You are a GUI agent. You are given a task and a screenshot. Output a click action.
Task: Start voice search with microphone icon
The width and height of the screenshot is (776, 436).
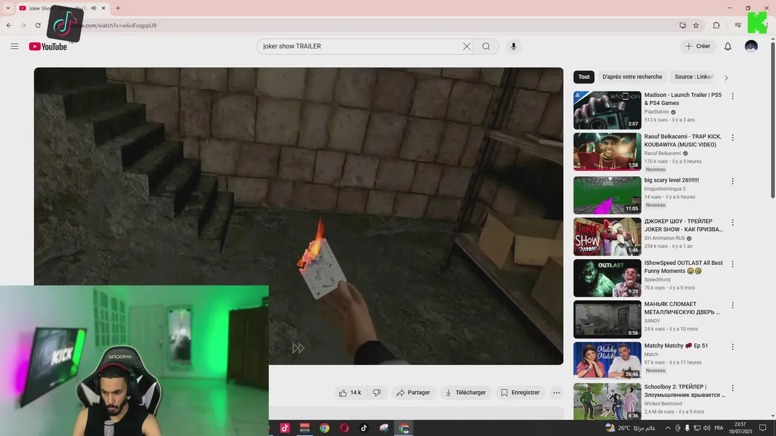(513, 47)
